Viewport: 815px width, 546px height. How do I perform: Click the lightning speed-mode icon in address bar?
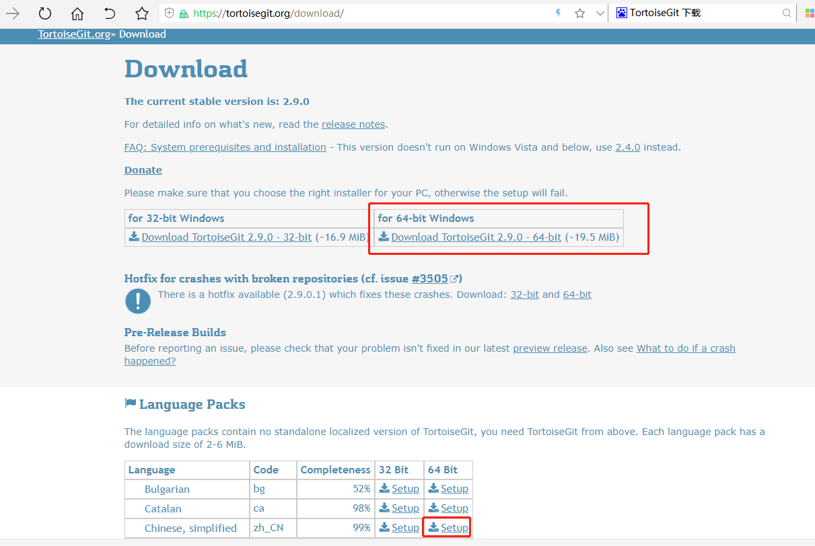point(558,13)
